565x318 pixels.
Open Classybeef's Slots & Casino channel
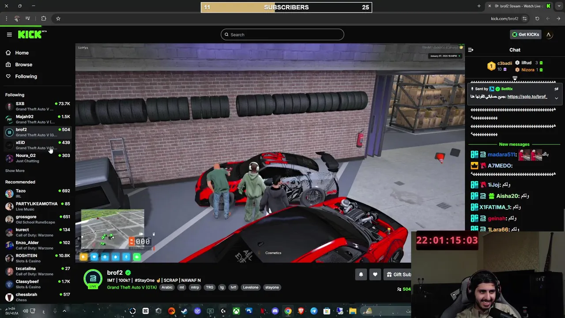click(x=38, y=284)
